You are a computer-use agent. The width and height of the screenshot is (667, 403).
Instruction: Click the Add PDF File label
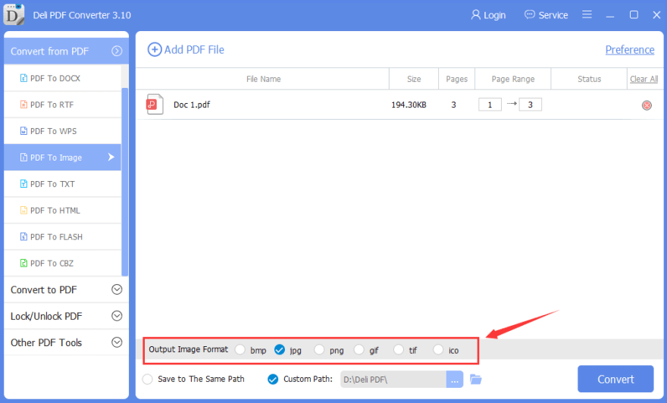click(x=194, y=50)
